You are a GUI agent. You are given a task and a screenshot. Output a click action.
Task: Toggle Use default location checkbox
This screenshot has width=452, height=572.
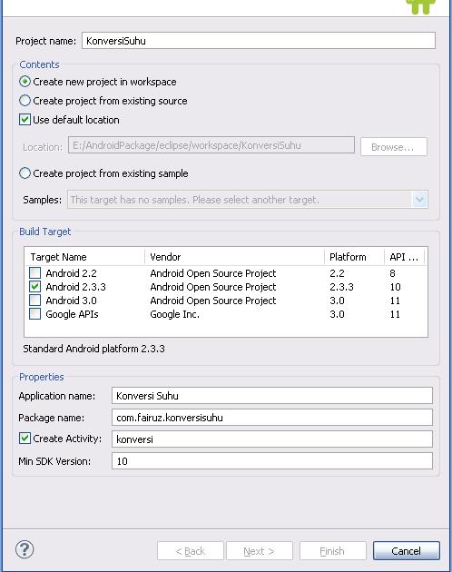[25, 120]
